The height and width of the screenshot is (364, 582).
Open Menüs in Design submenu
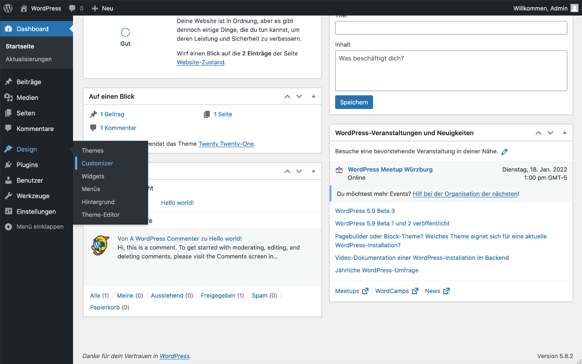[91, 189]
